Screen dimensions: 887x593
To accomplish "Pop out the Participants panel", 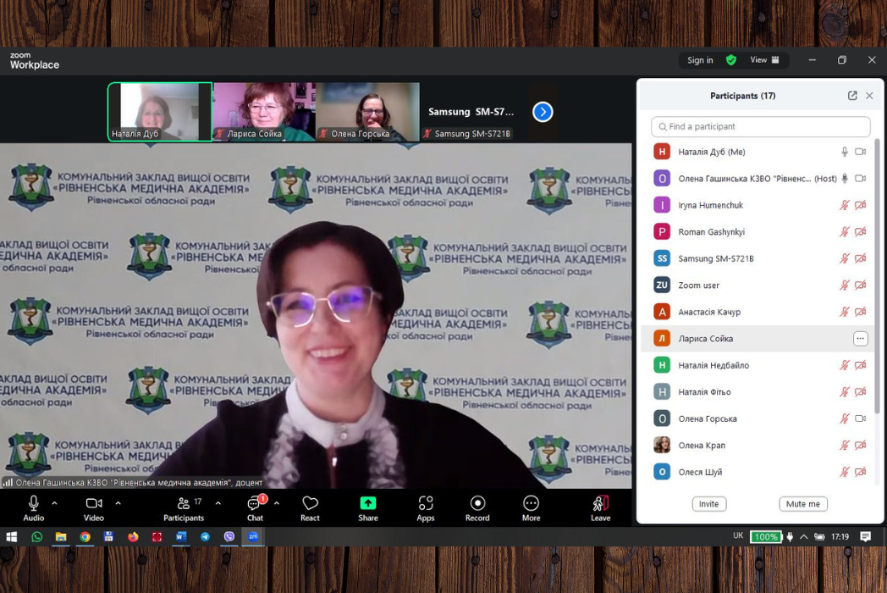I will pos(852,96).
